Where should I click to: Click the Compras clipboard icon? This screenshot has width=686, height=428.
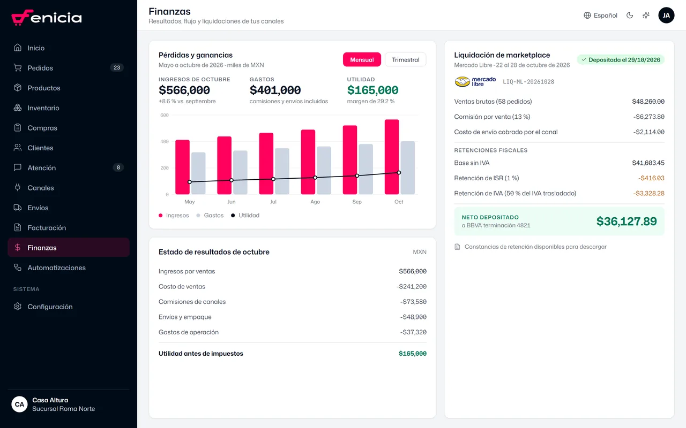pos(18,128)
